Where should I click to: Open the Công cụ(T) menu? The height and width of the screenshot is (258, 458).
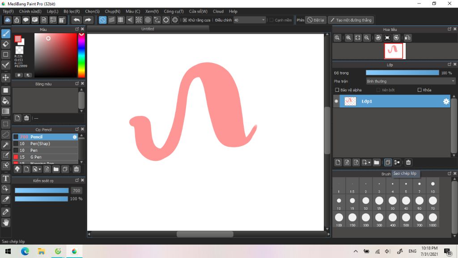pos(174,11)
